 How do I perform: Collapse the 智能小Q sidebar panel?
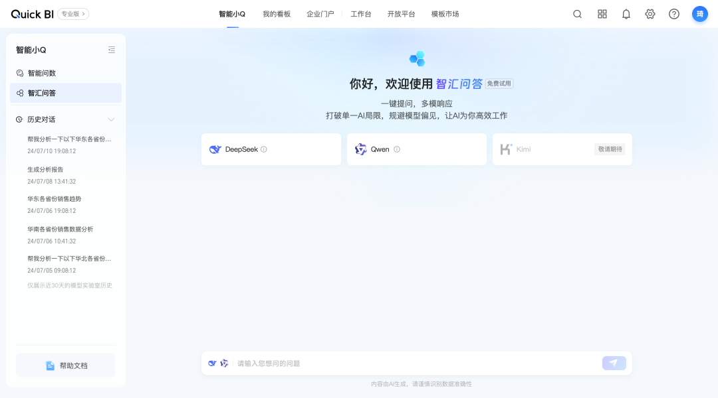pos(111,50)
